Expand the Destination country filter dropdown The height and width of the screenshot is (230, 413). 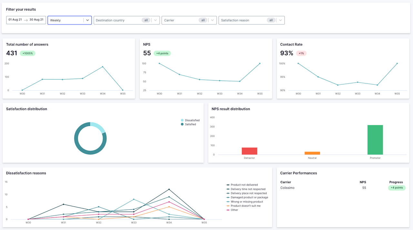(156, 20)
